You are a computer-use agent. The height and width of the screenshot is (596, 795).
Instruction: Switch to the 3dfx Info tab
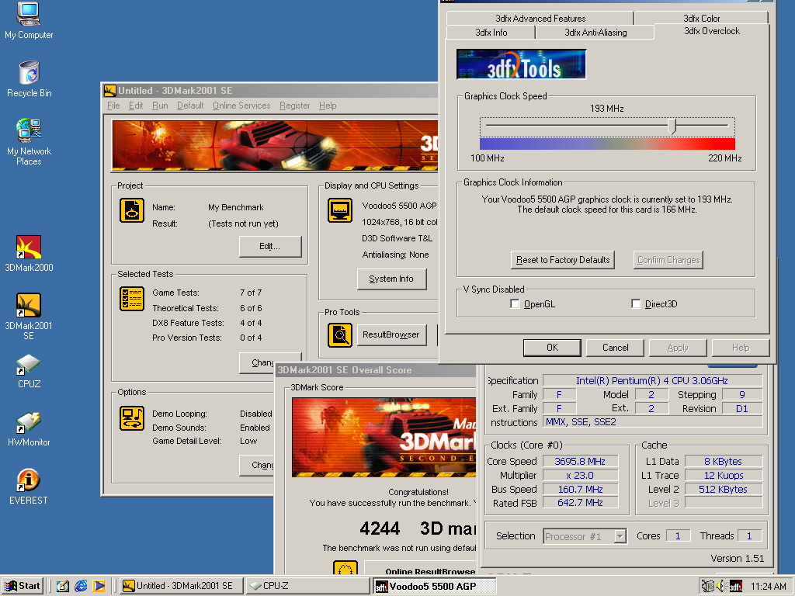click(491, 33)
